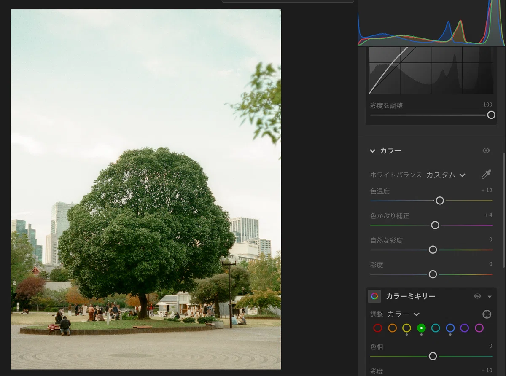
Task: Click the edit panel vertical scrollbar
Action: click(x=504, y=210)
